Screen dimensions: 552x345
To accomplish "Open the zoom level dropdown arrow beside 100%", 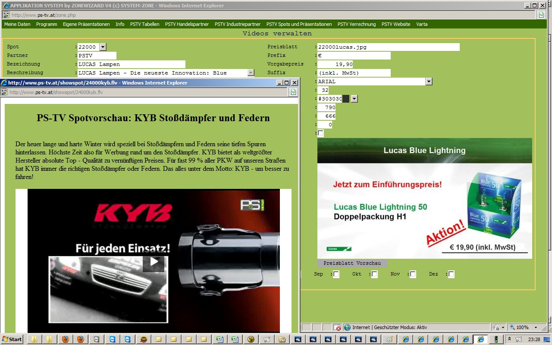I will pos(536,328).
